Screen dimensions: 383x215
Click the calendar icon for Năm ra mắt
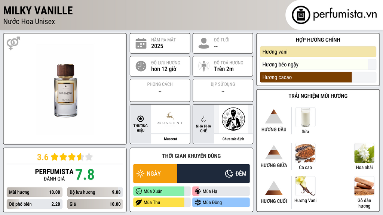pyautogui.click(x=141, y=43)
